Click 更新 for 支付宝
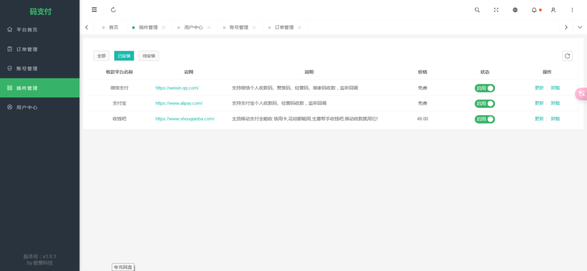587x271 pixels. click(x=539, y=103)
